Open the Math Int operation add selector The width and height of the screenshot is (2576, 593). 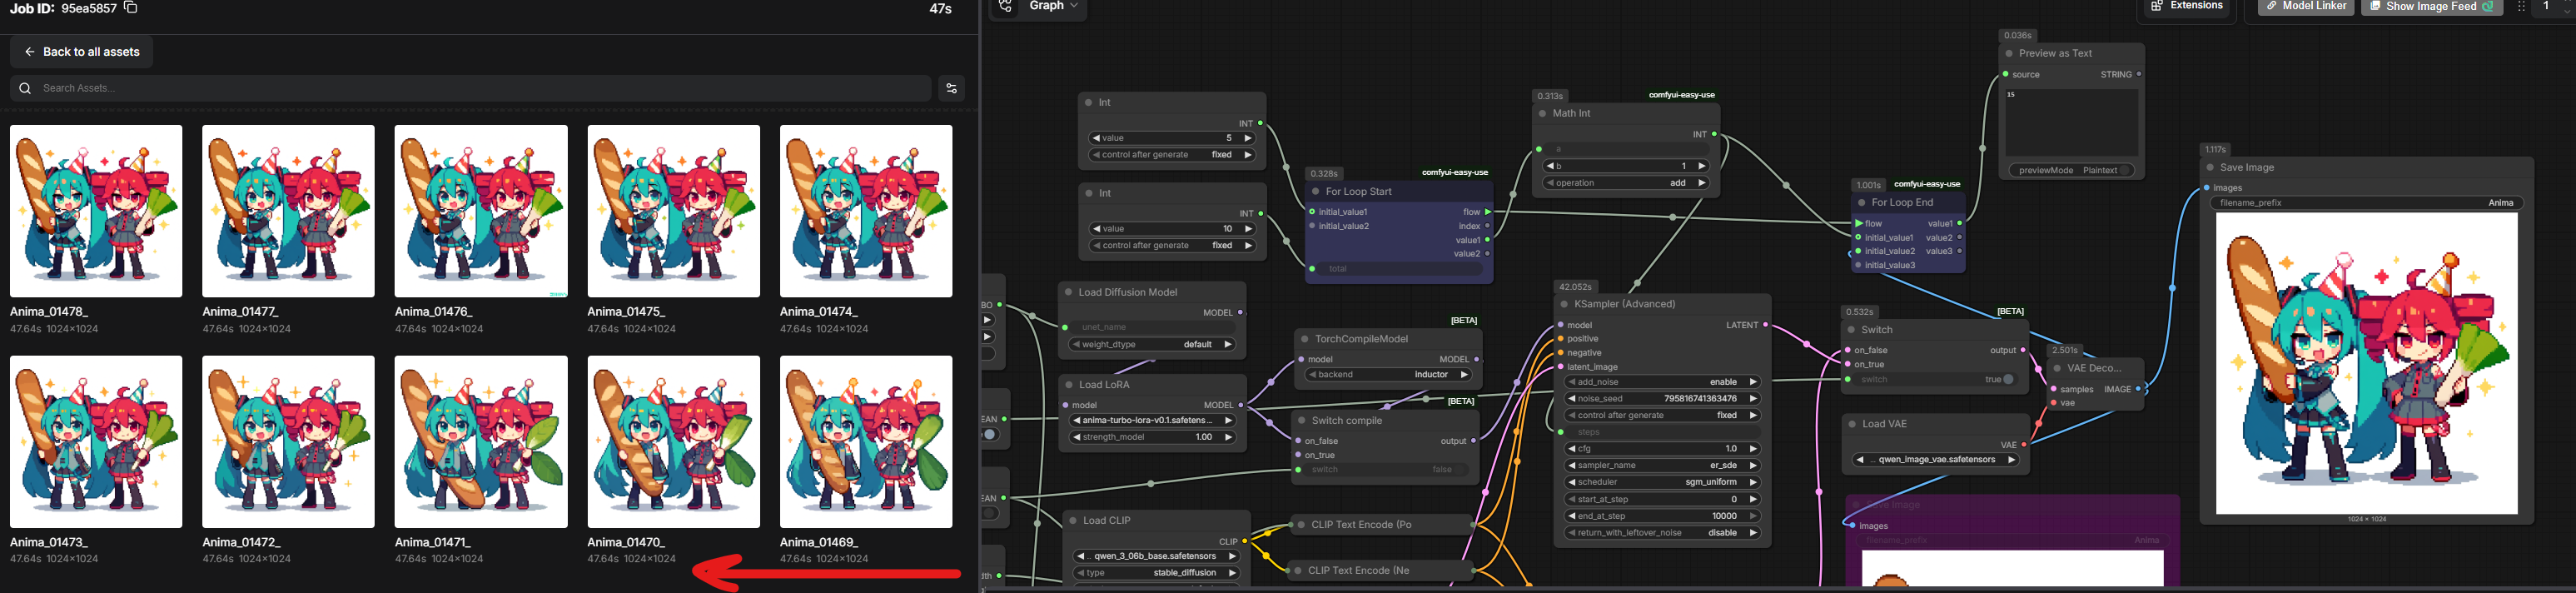[1626, 183]
